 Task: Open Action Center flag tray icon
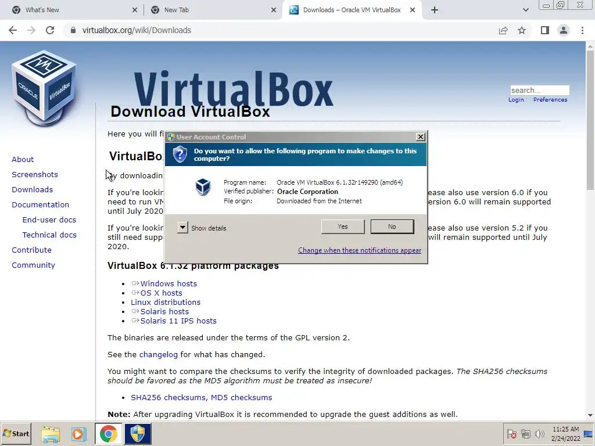coord(511,434)
